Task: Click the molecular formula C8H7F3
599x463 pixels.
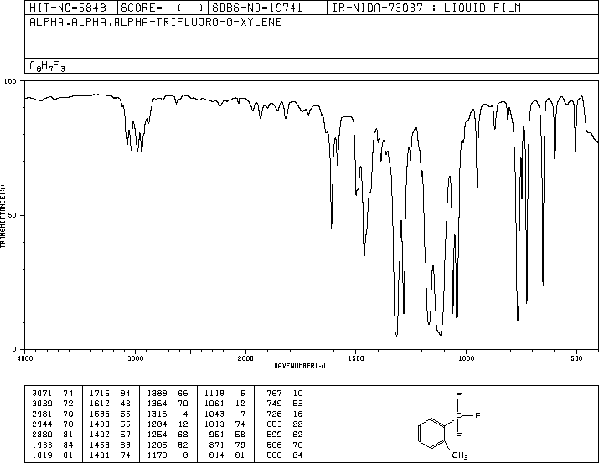Action: point(47,66)
